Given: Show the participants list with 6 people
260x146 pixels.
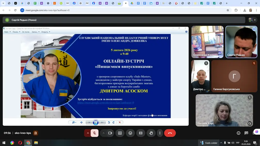Looking at the screenshot, I should [x=252, y=20].
